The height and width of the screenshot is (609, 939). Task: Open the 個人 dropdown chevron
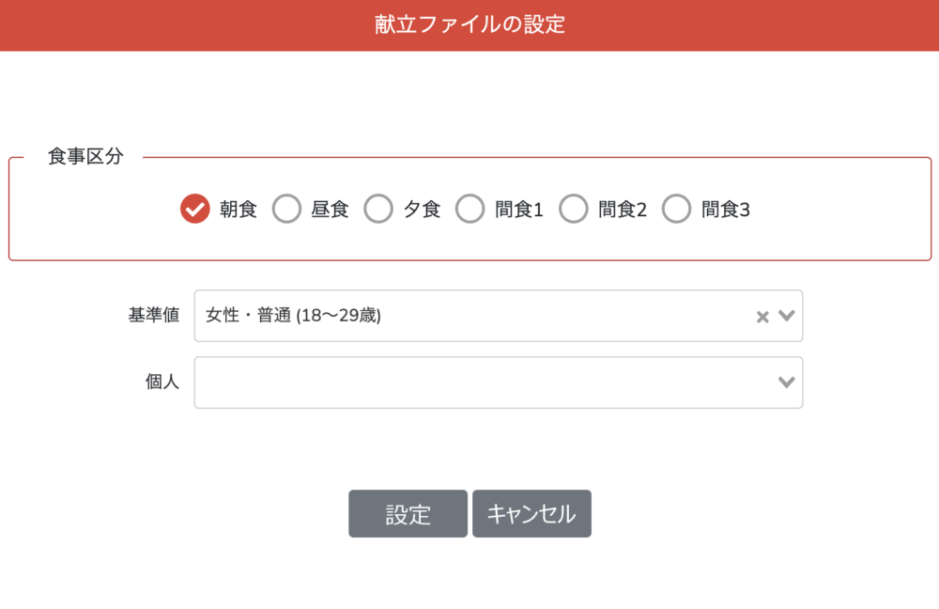pyautogui.click(x=787, y=383)
